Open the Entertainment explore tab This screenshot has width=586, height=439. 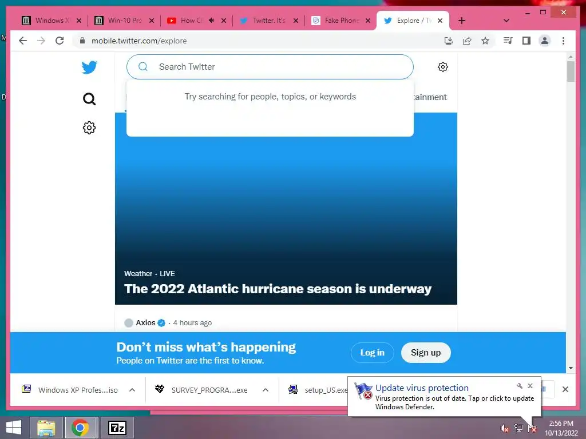pos(430,97)
